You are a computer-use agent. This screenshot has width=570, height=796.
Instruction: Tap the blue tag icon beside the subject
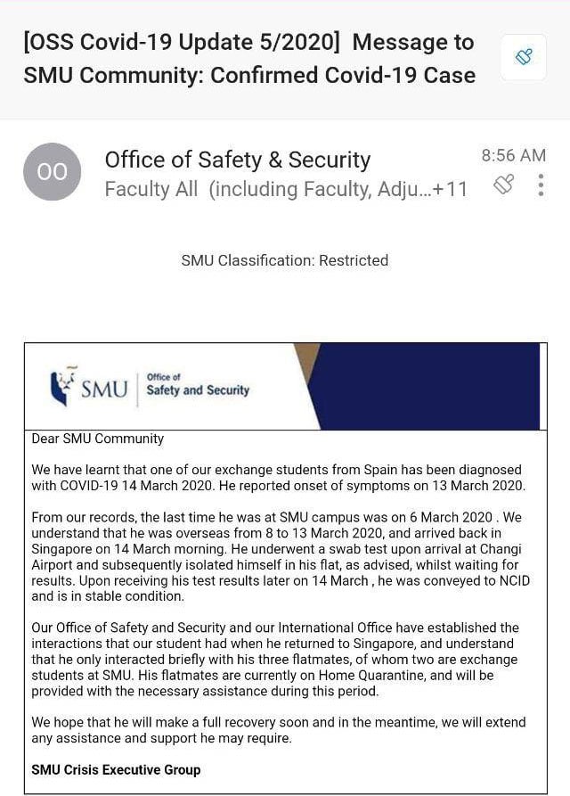click(524, 58)
